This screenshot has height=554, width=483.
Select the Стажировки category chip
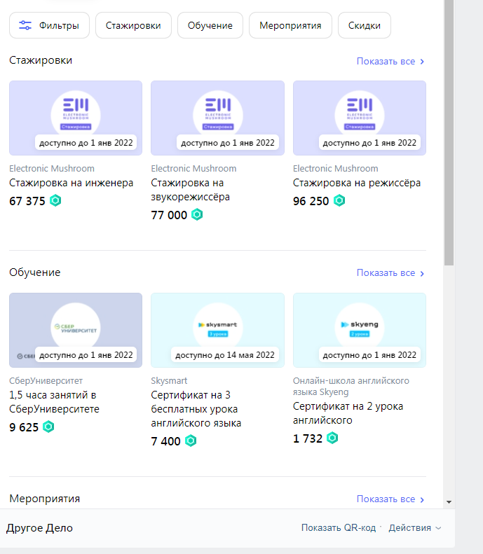coord(133,25)
